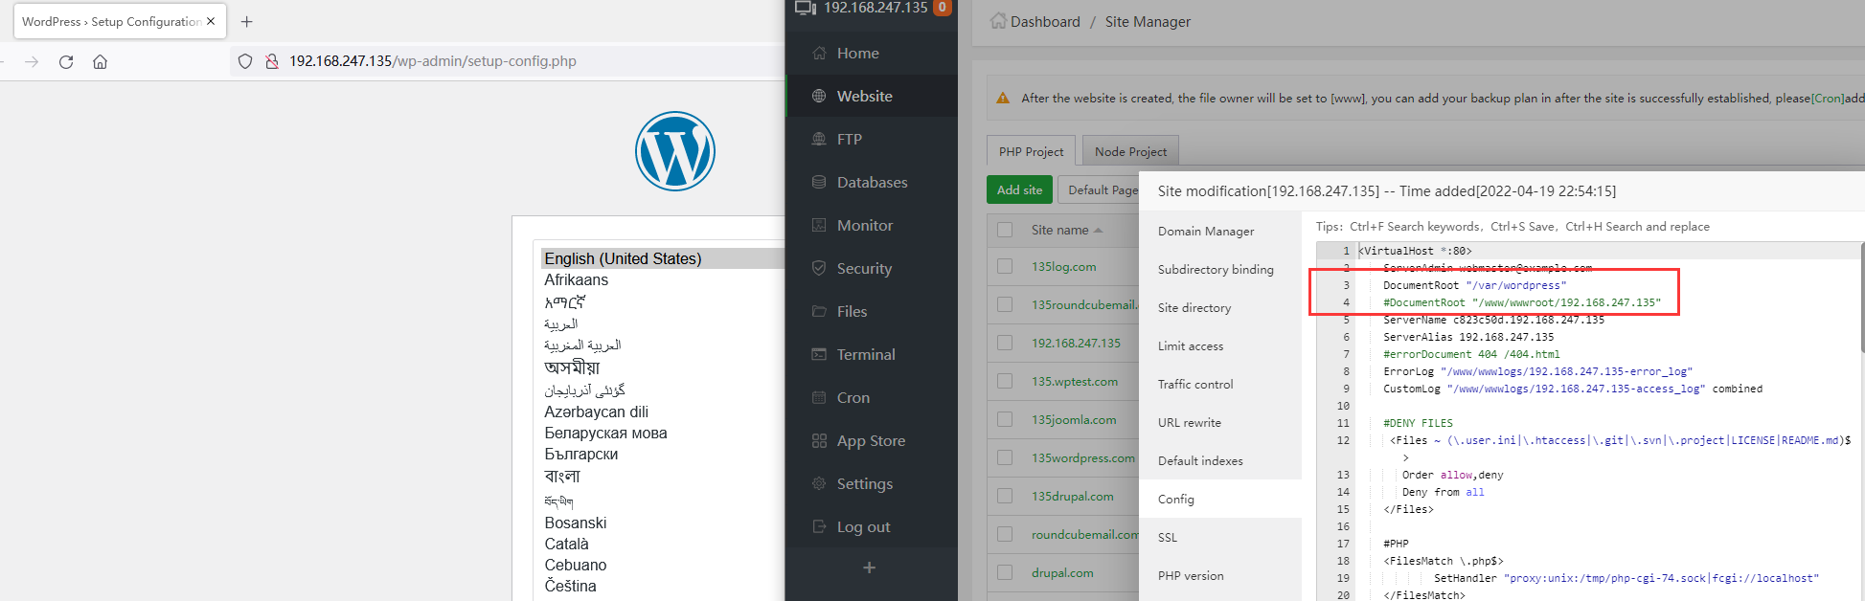This screenshot has height=601, width=1865.
Task: Open Databases in the panel sidebar
Action: (871, 182)
